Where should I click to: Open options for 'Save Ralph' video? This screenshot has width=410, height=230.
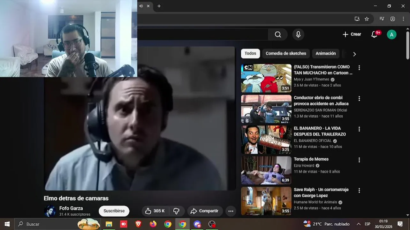(359, 190)
